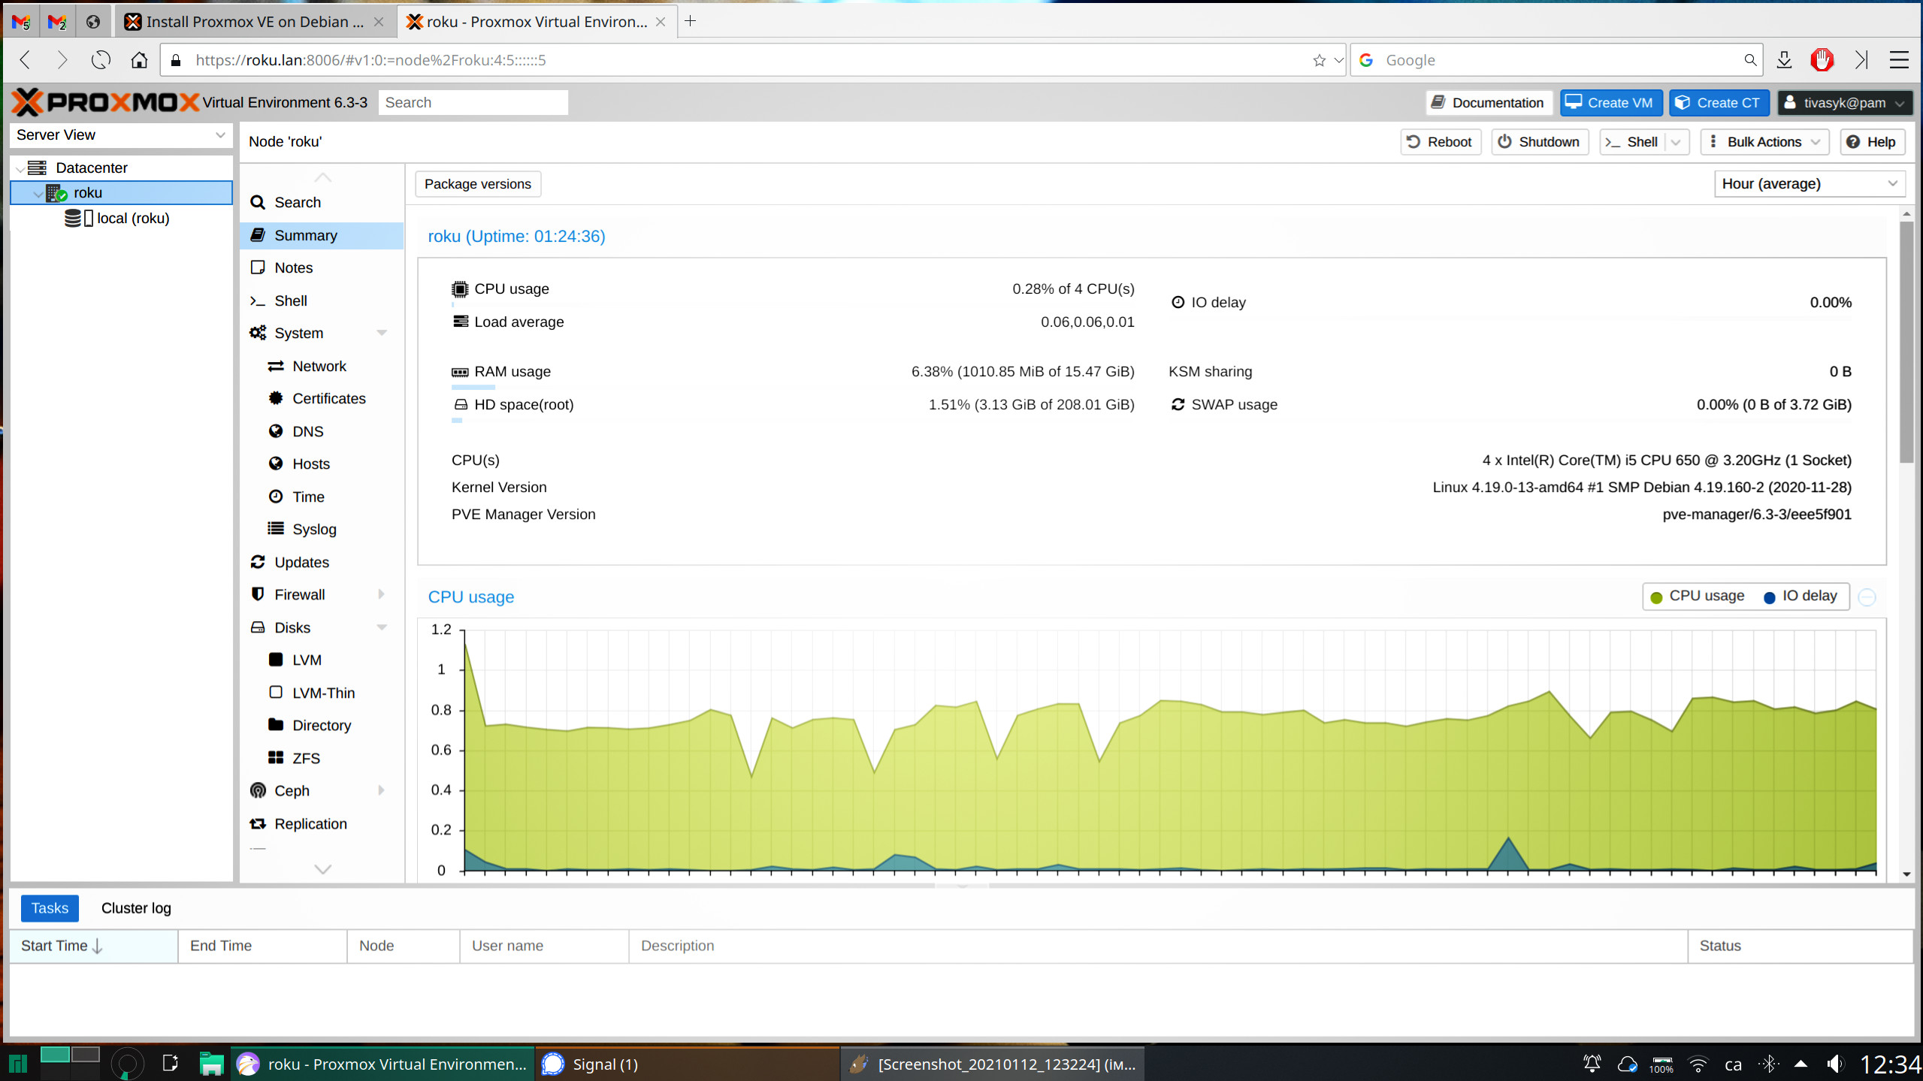Select the local (roku) storage item
This screenshot has width=1923, height=1081.
[x=121, y=218]
